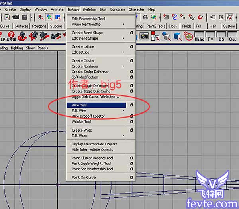Switch to the Polygons shelf tab
Screen dimensions: 239x209
click(x=39, y=26)
